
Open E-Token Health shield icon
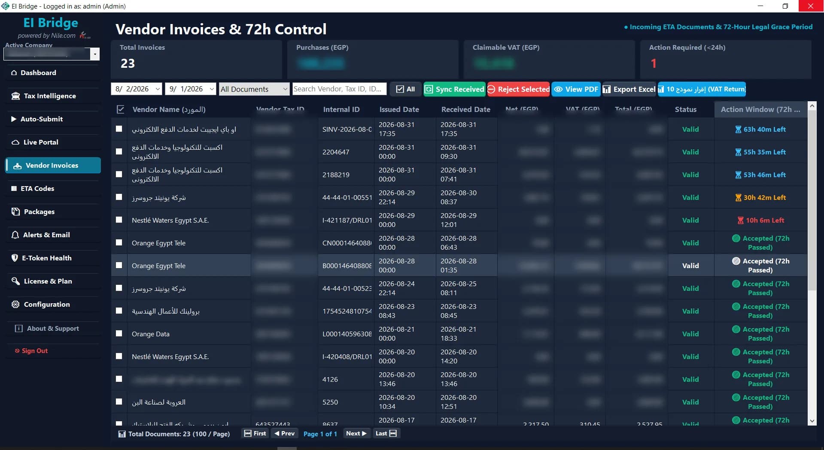tap(15, 258)
